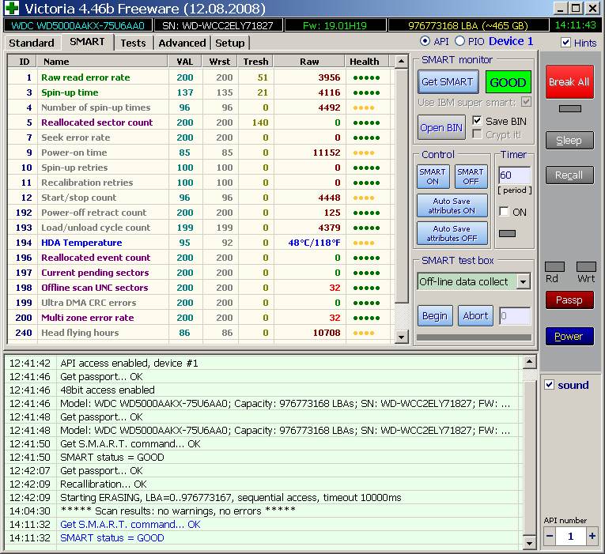Select the API access radio button

(425, 41)
